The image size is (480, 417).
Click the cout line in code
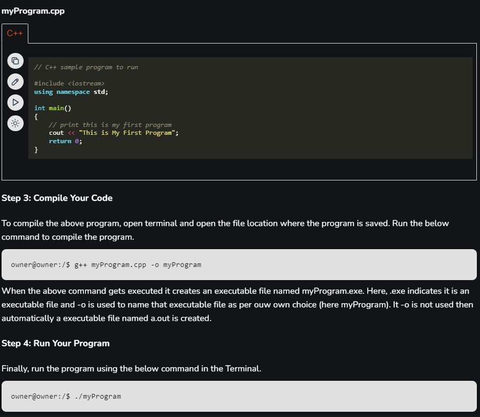pos(113,133)
